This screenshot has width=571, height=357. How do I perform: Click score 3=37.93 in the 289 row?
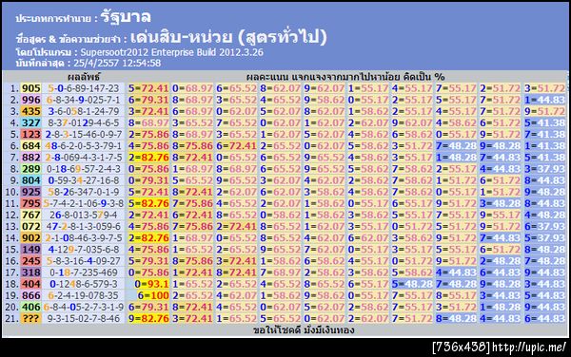click(x=544, y=169)
